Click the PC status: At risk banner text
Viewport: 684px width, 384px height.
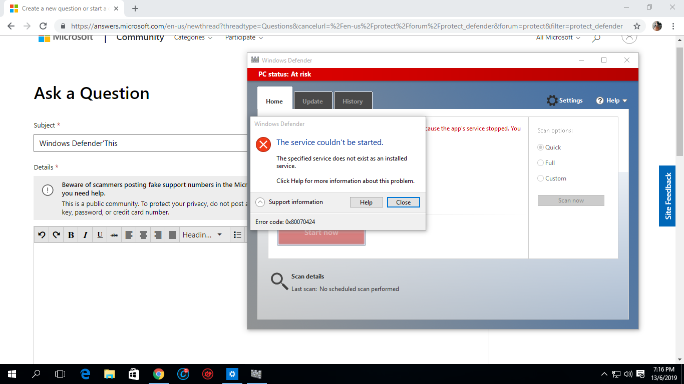click(x=284, y=74)
